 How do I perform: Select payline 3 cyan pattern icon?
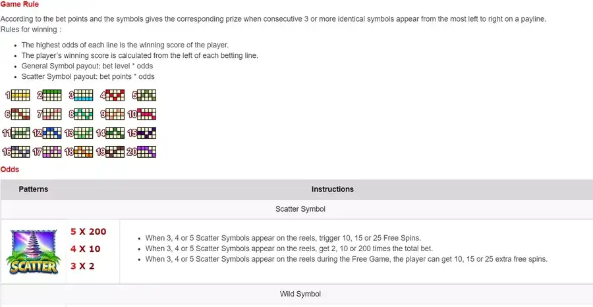[81, 95]
